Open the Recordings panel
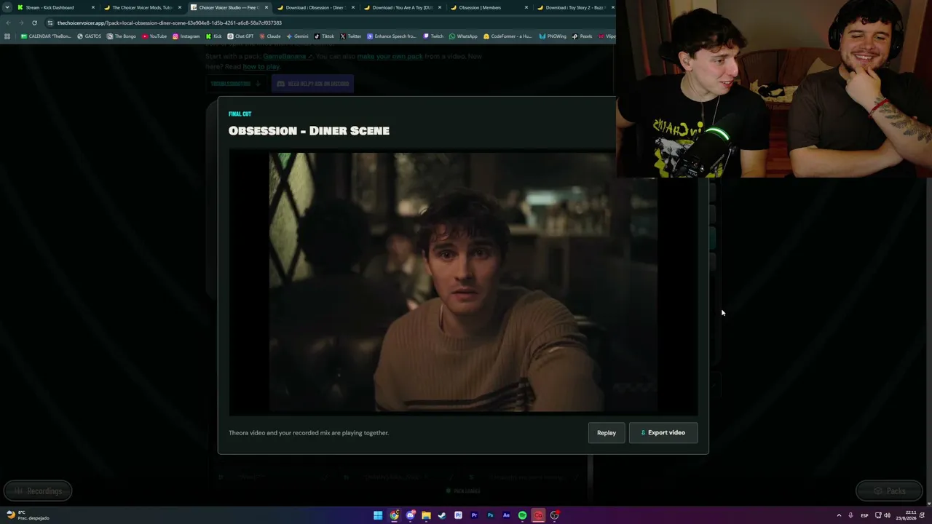 point(37,491)
